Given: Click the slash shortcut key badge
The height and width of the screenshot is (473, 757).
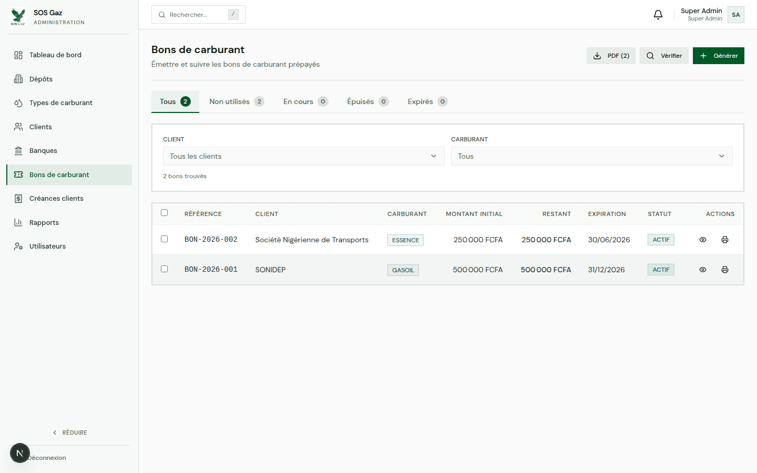Looking at the screenshot, I should [x=233, y=14].
